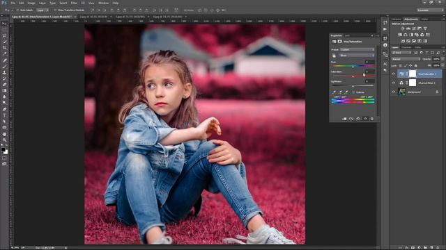The width and height of the screenshot is (446, 250).
Task: Select the Crop tool
Action: (x=4, y=48)
